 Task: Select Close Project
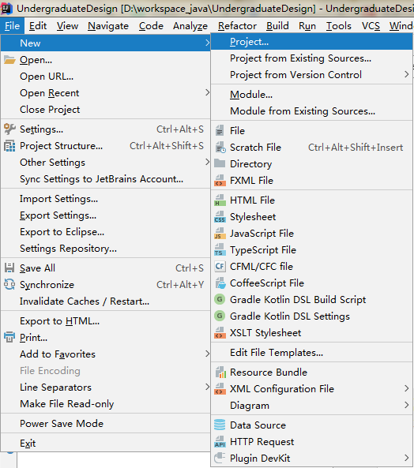[105, 110]
